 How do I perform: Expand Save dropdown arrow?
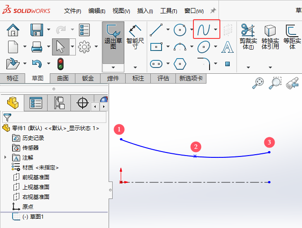(x=49, y=30)
